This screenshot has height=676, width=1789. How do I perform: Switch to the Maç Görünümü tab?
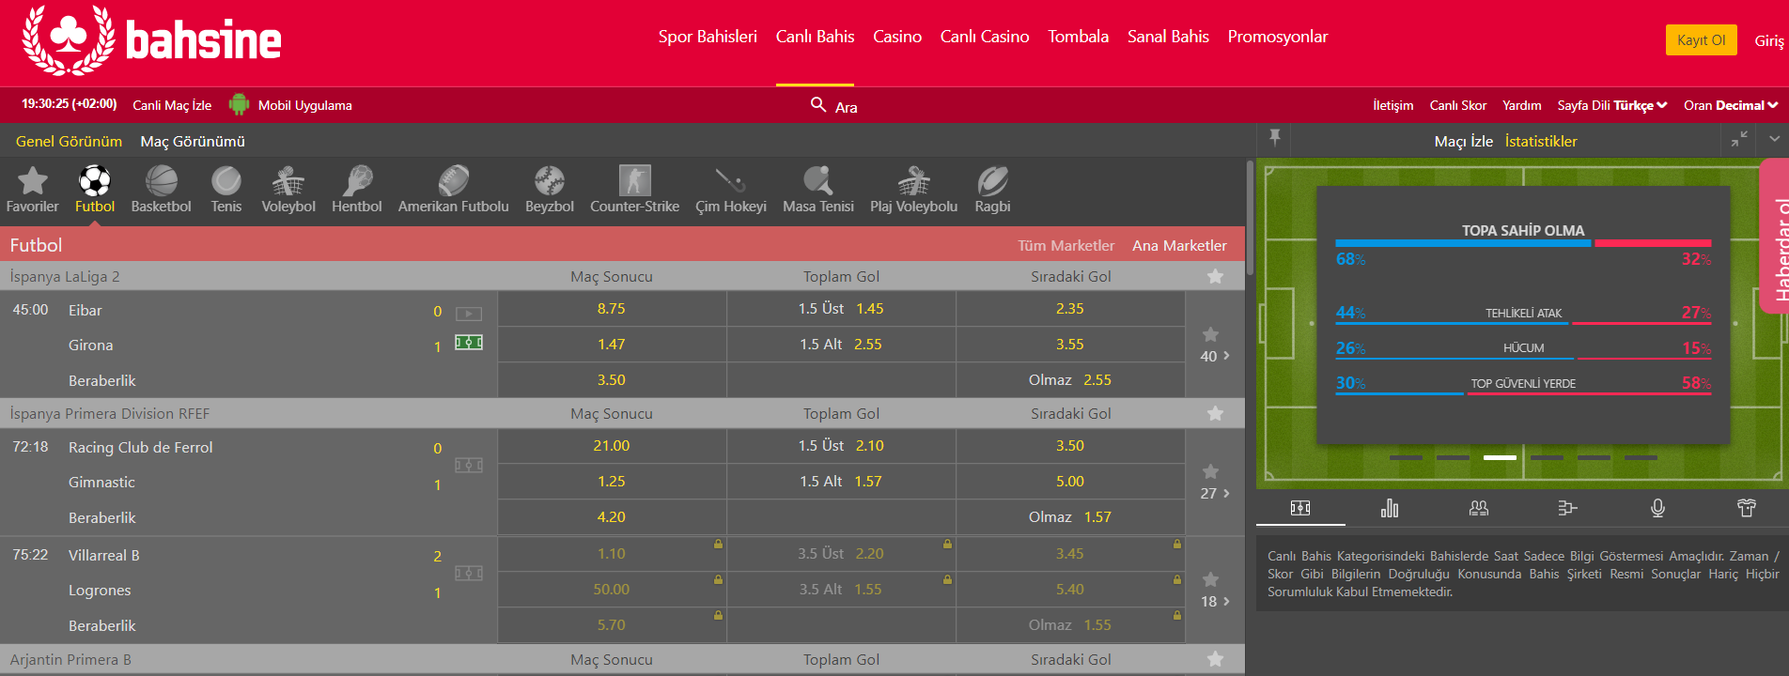193,141
